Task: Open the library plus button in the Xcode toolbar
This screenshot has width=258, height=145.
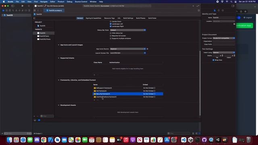Action: (x=193, y=6)
